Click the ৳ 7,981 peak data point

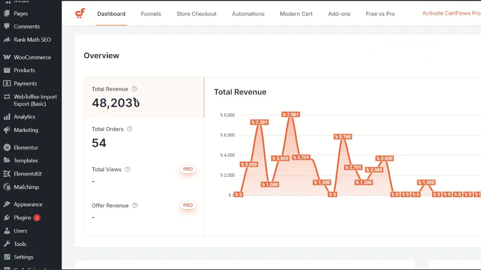(290, 114)
